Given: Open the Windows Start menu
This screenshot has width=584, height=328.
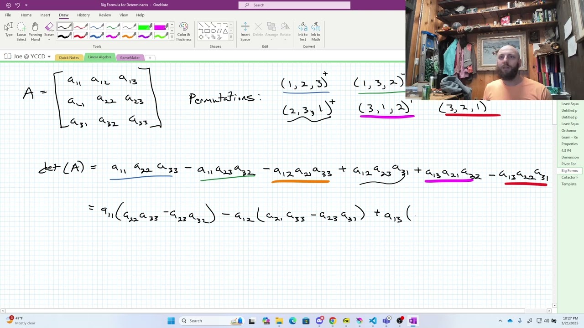Looking at the screenshot, I should tap(171, 321).
